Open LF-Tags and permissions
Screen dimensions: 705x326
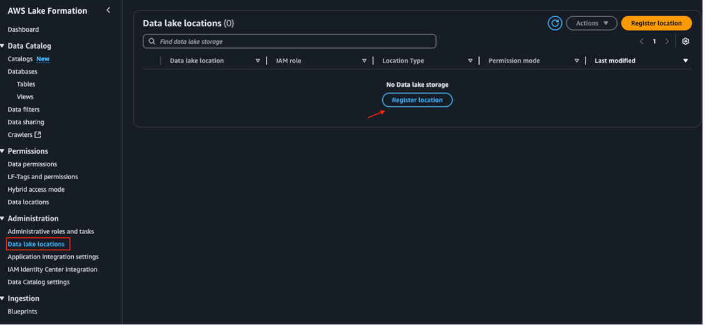pyautogui.click(x=43, y=177)
